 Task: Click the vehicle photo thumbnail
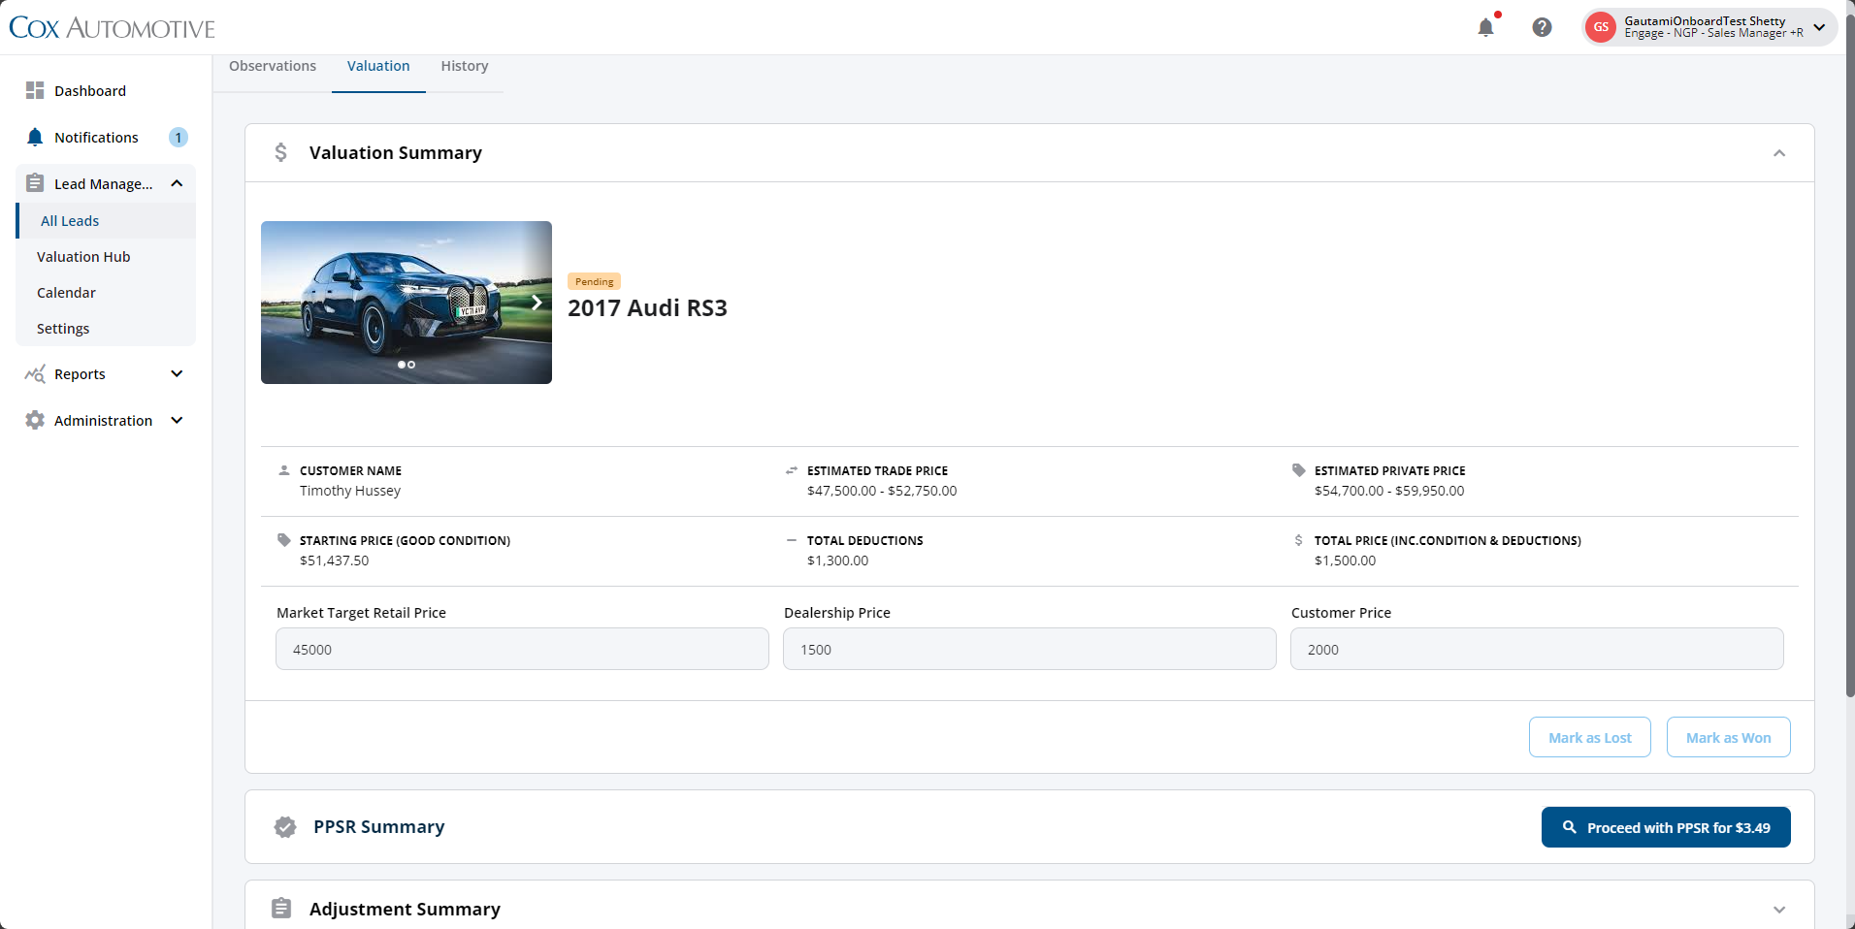point(407,303)
